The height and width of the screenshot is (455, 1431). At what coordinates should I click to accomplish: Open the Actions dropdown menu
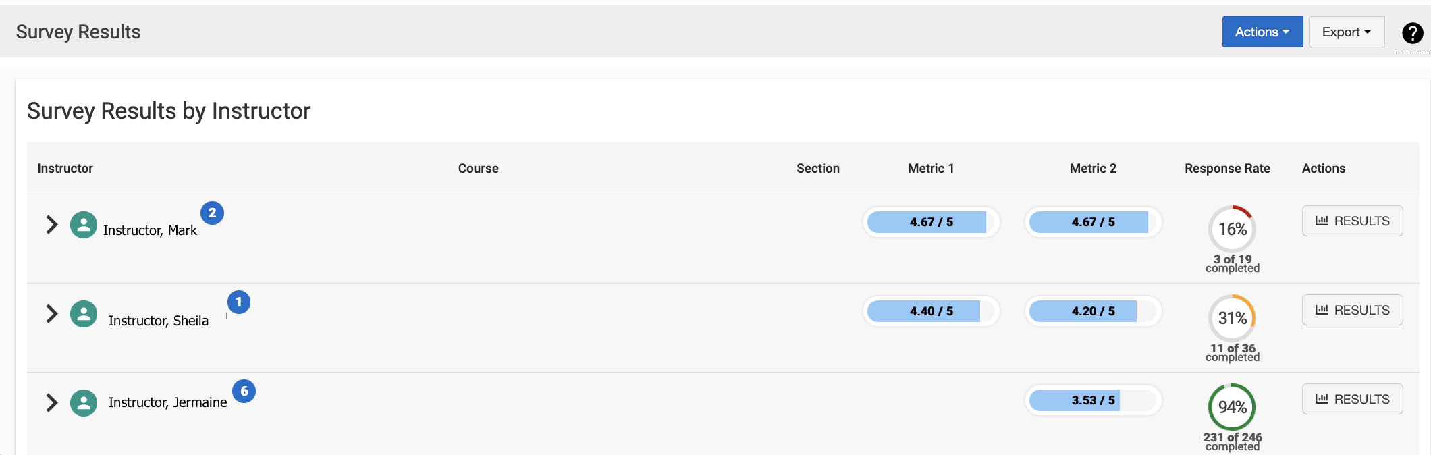pos(1262,32)
